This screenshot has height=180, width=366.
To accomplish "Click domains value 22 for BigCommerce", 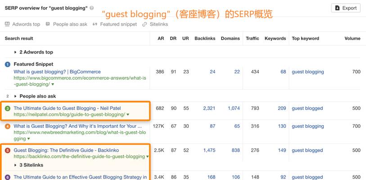I will (237, 72).
